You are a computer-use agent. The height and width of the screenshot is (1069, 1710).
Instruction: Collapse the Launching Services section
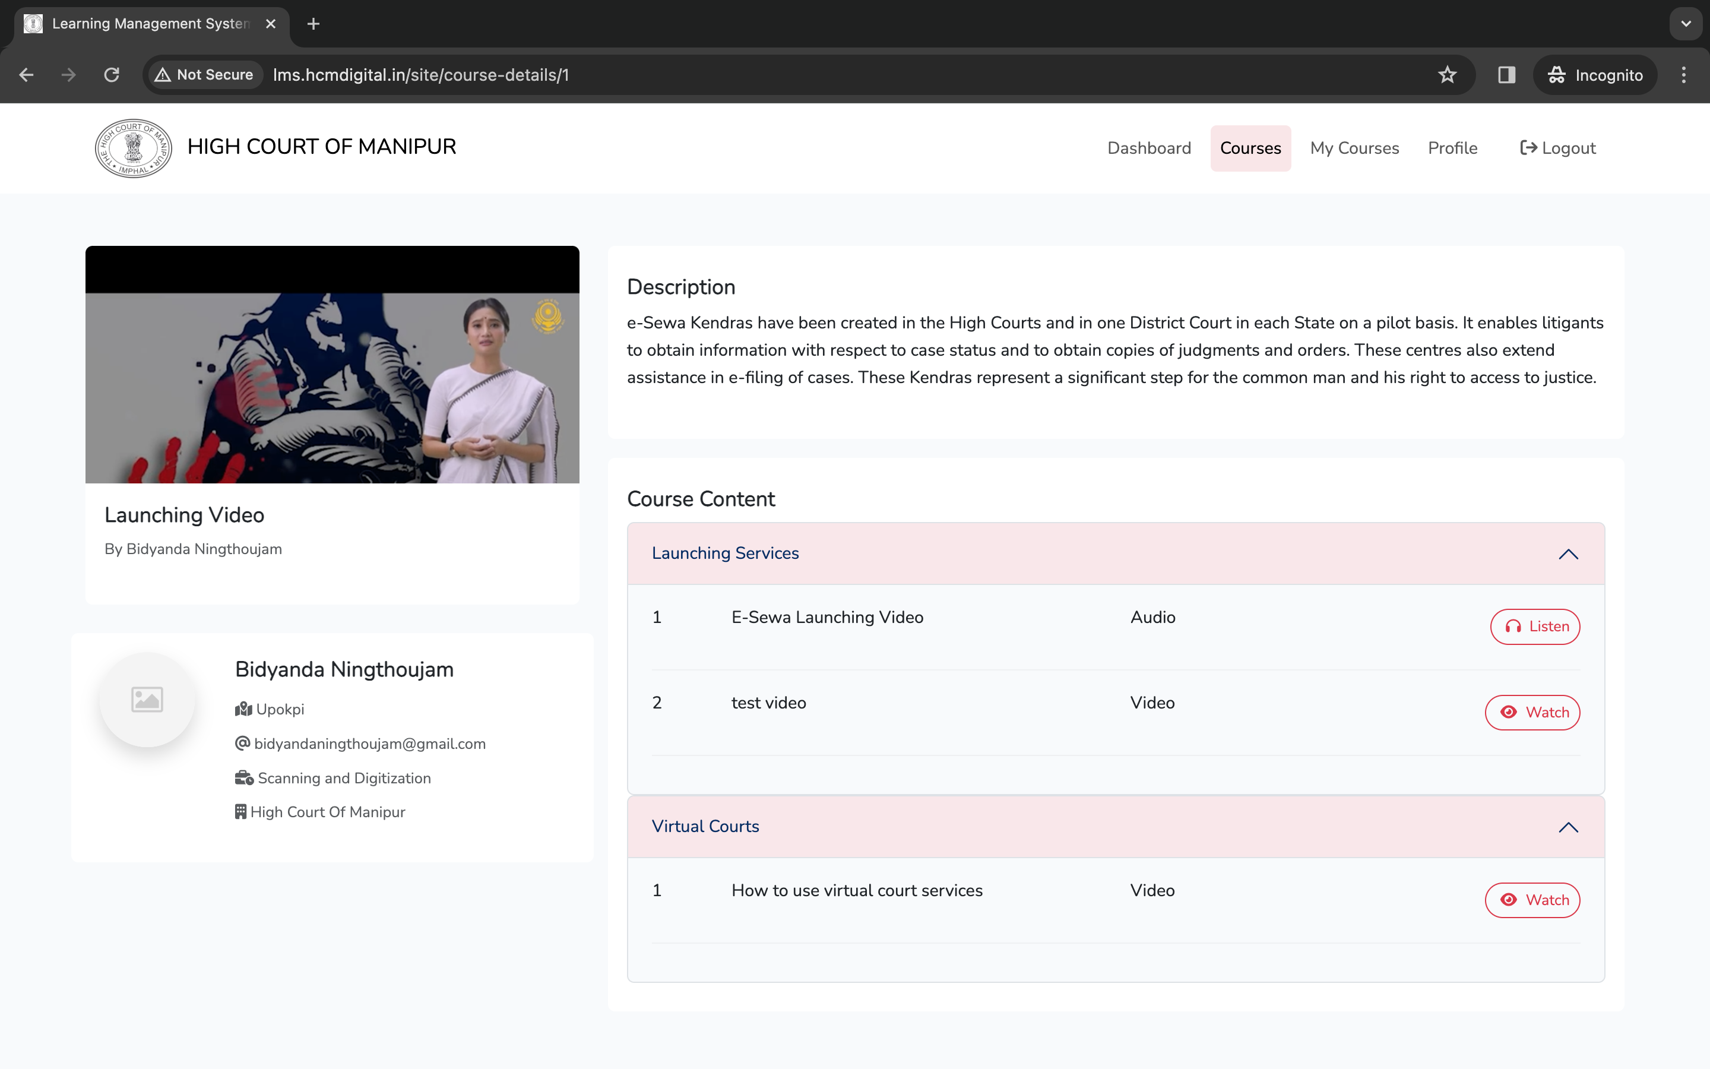(x=1568, y=554)
